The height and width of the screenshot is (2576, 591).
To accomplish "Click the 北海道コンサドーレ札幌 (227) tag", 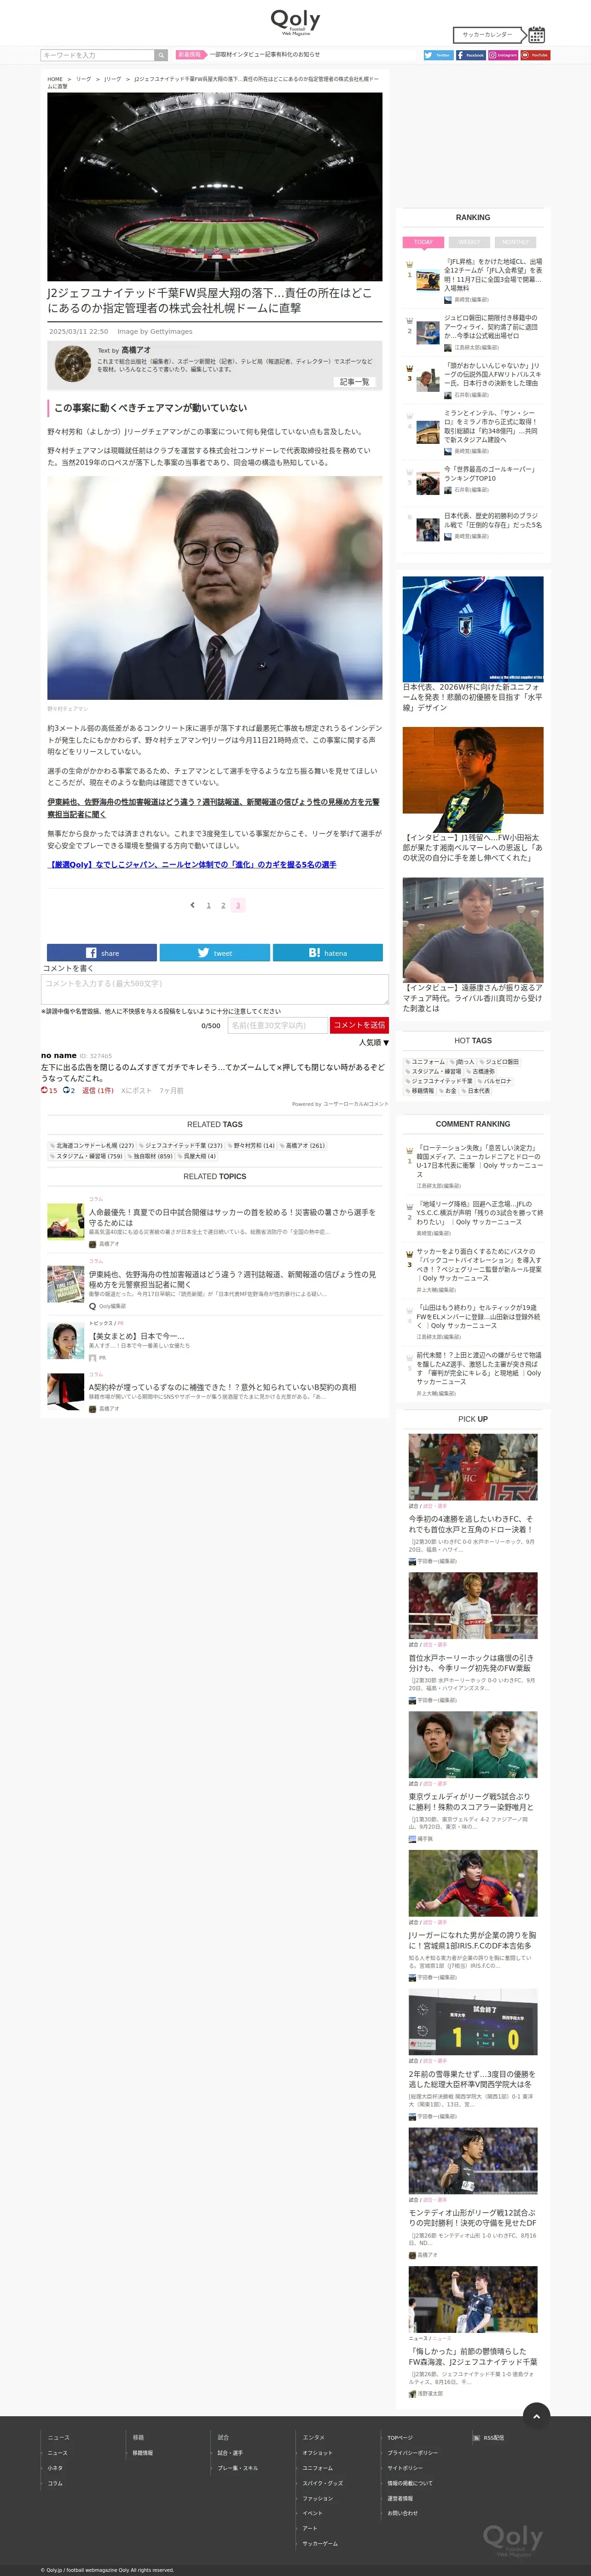I will click(x=92, y=1146).
